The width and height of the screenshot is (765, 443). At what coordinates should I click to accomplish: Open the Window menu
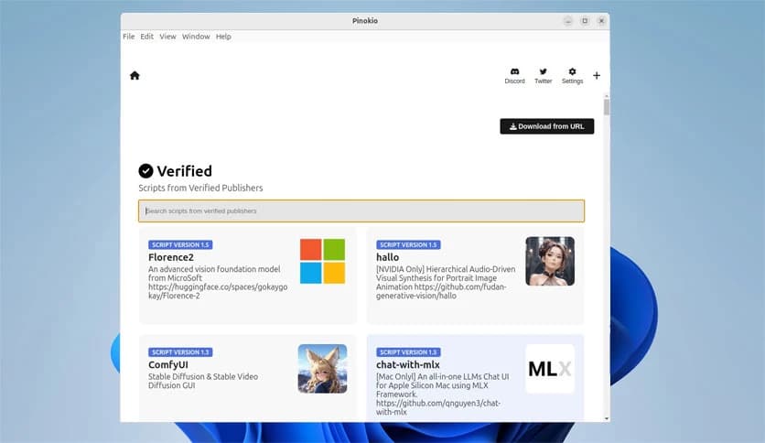[196, 37]
